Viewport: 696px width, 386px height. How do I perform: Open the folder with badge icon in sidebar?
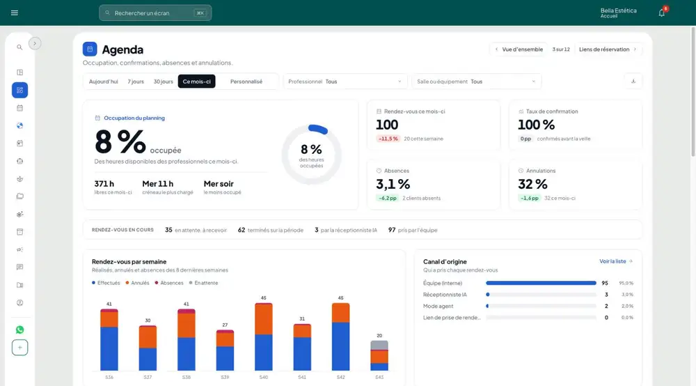19,285
